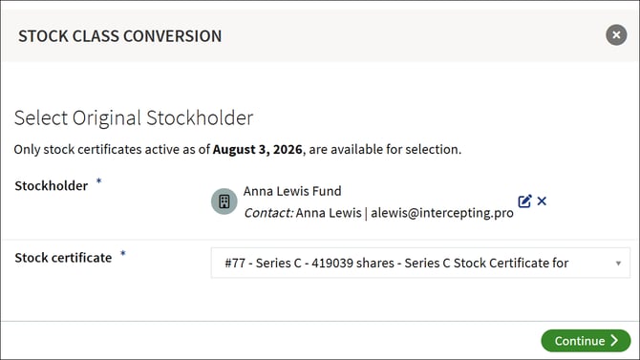
Task: Click the green Continue button
Action: pos(586,340)
